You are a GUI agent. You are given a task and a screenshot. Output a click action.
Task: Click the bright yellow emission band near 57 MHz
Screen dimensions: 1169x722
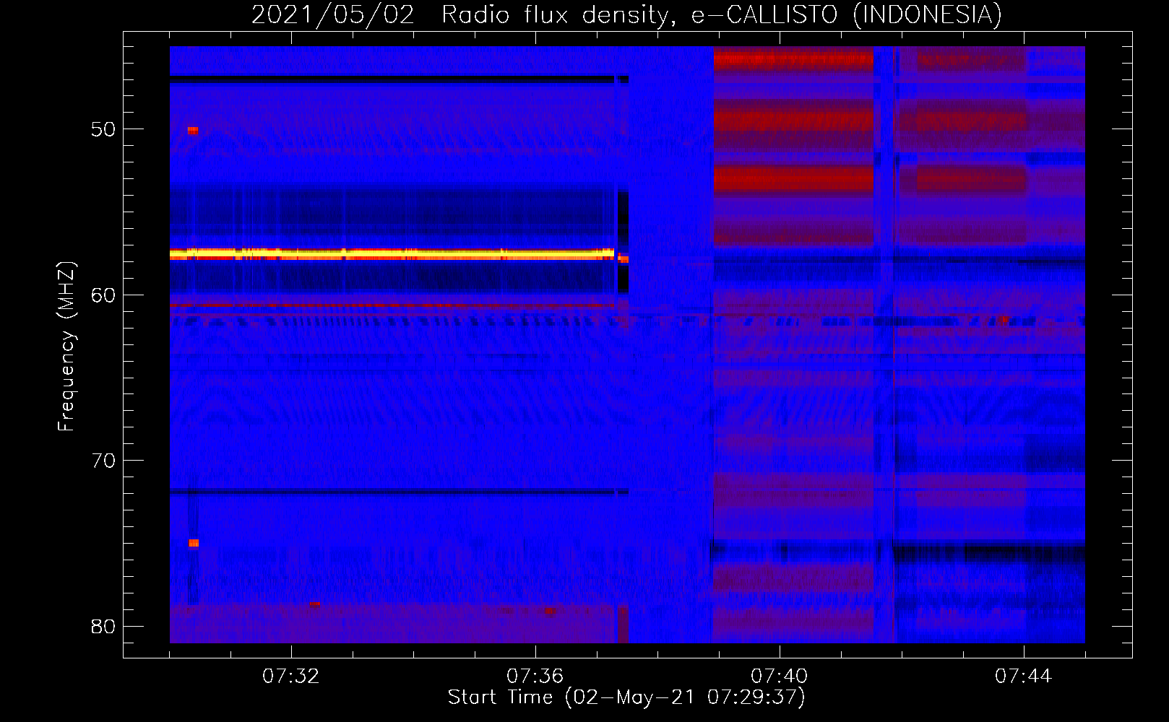pyautogui.click(x=392, y=254)
